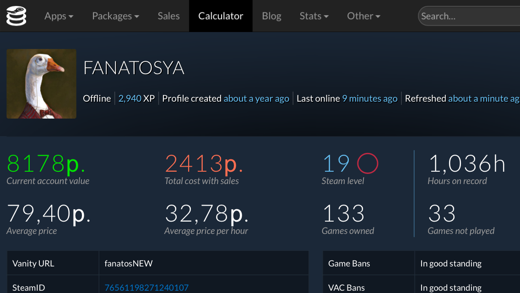The image size is (520, 293).
Task: Click the red Steam level badge circle
Action: [367, 163]
